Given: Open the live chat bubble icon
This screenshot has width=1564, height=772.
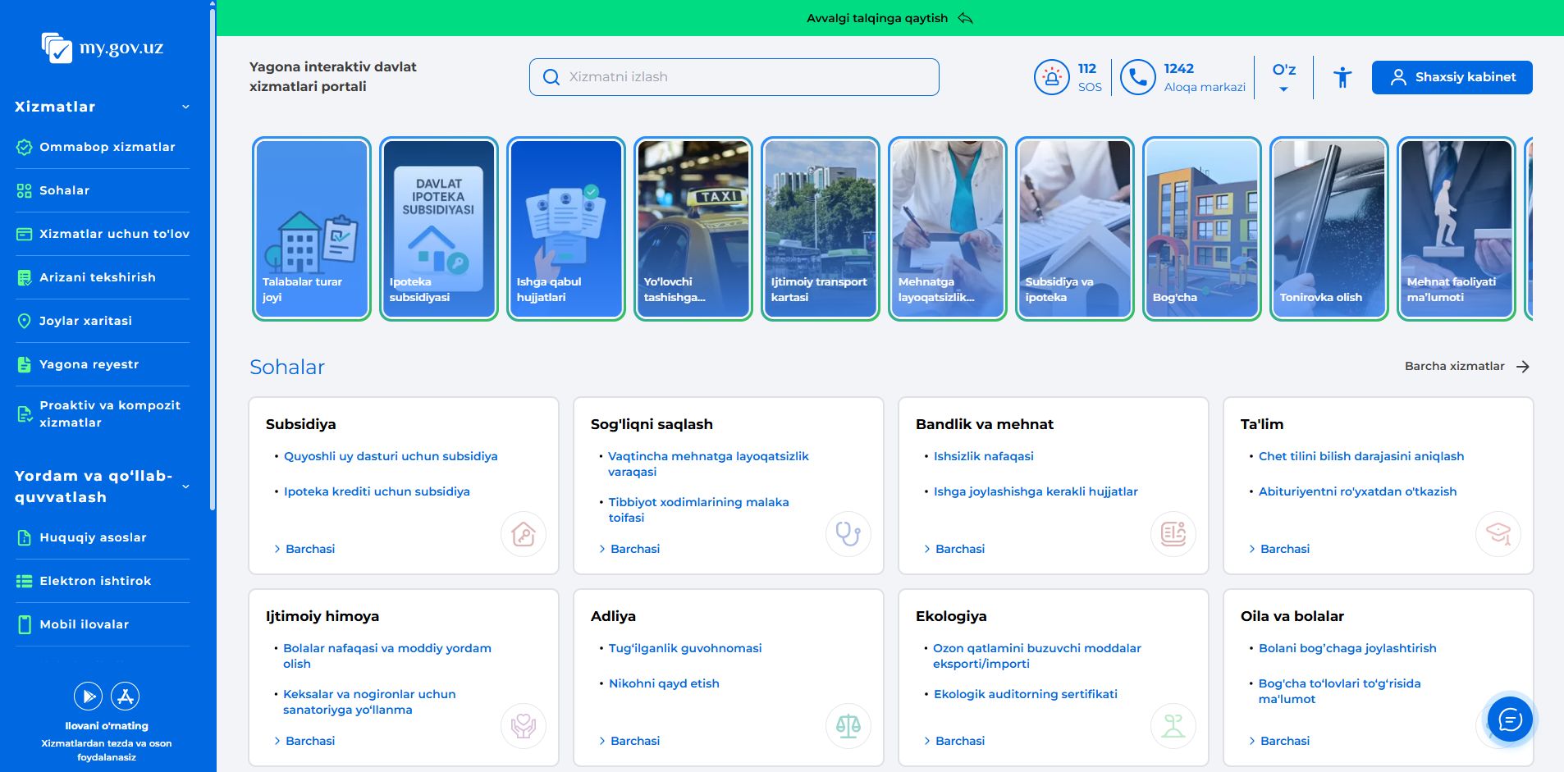Looking at the screenshot, I should (x=1510, y=719).
